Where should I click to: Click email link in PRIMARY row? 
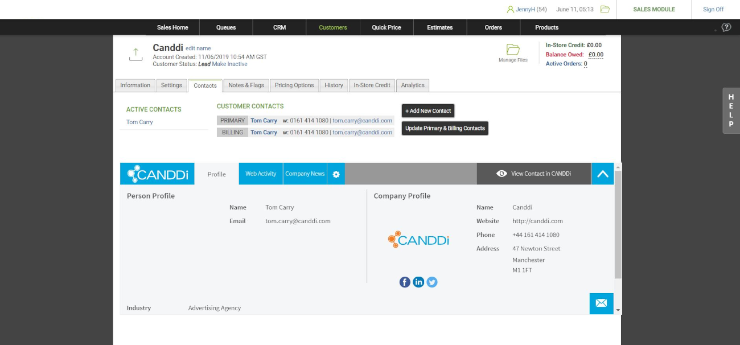(363, 121)
